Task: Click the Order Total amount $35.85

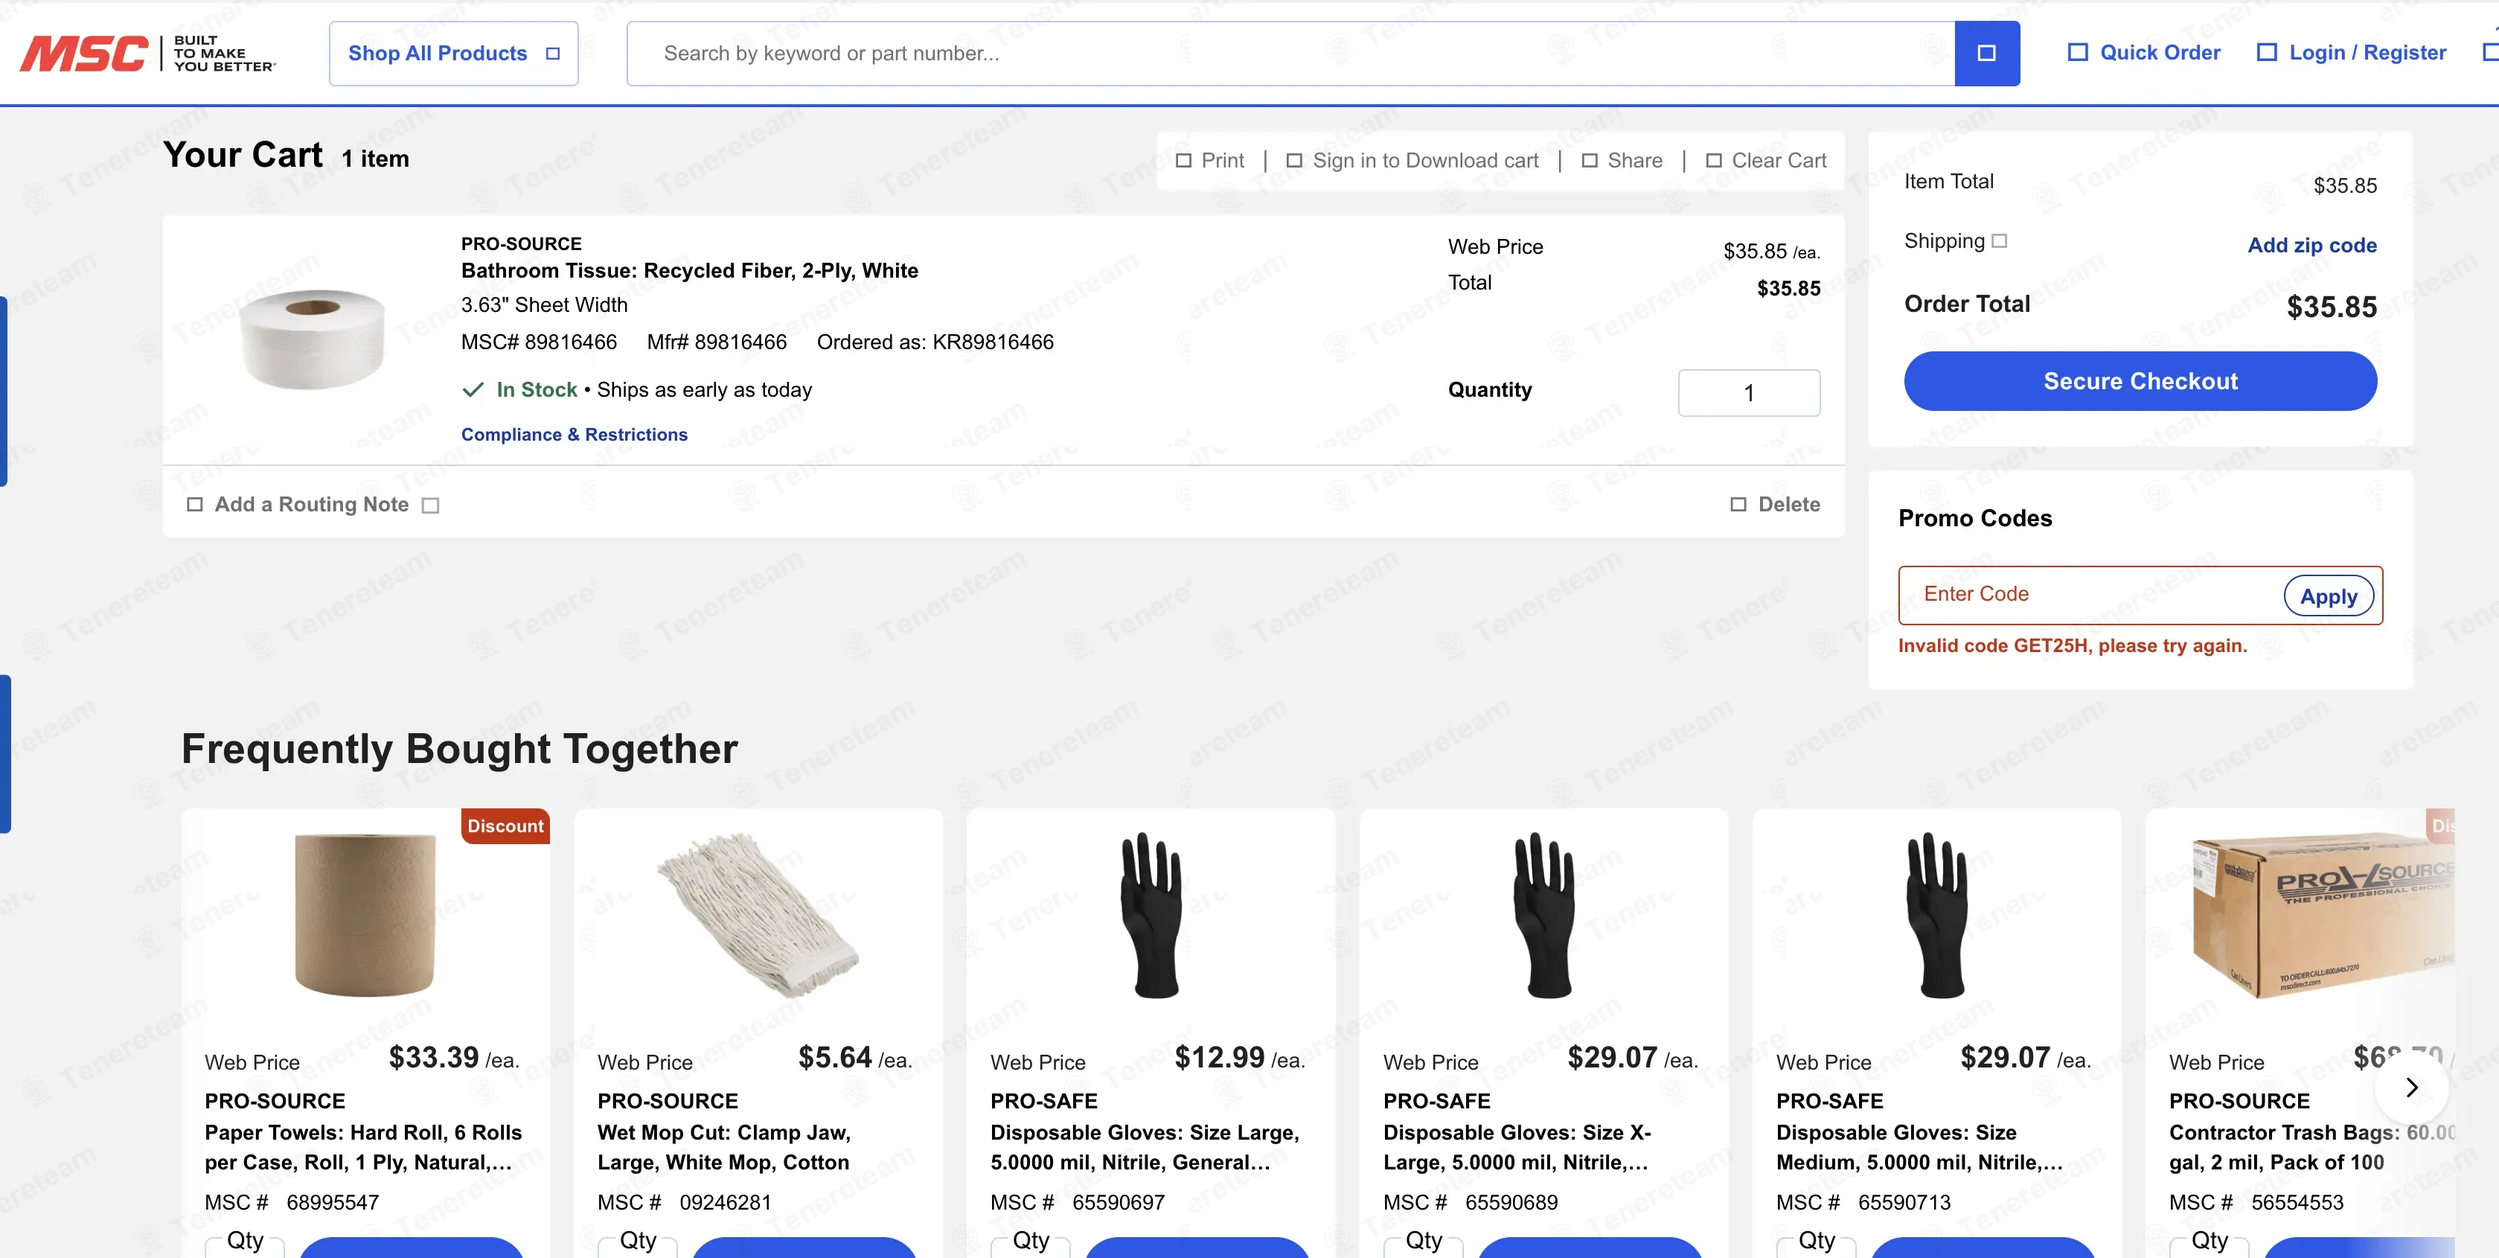Action: point(2331,307)
